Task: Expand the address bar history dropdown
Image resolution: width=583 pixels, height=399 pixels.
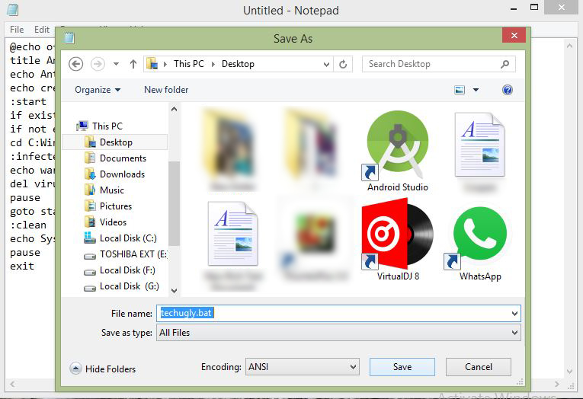Action: 326,64
